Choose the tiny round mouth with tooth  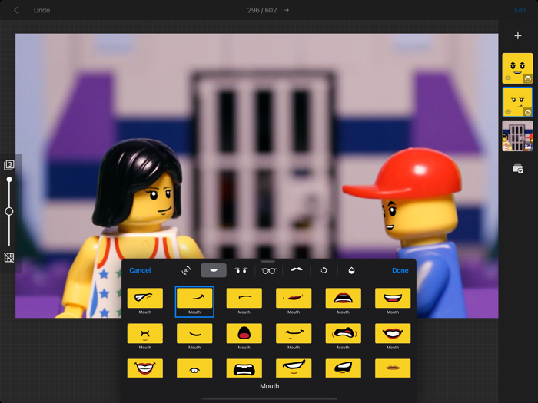point(194,368)
